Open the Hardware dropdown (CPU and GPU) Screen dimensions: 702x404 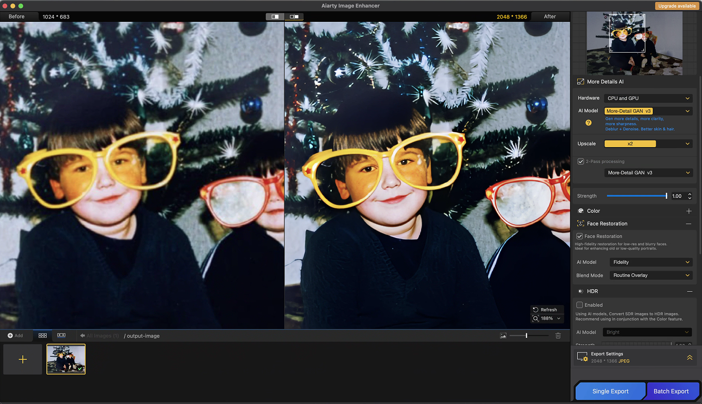pos(648,98)
